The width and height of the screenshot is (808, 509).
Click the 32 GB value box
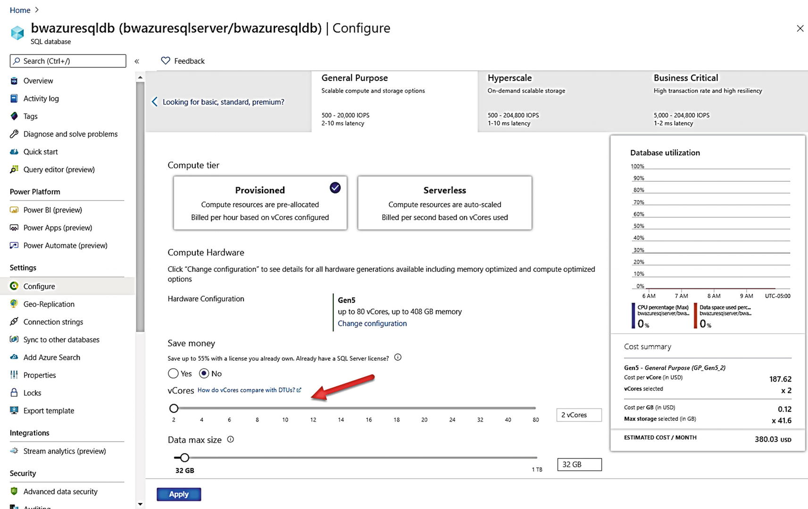pos(579,465)
